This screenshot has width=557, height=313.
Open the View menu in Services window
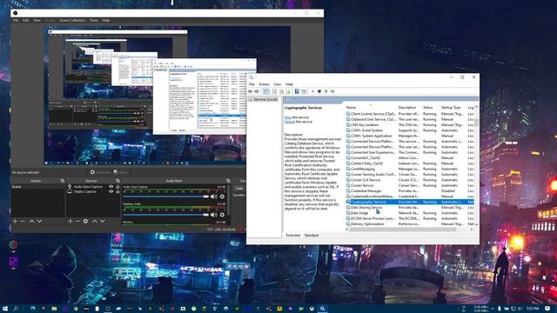pyautogui.click(x=277, y=84)
